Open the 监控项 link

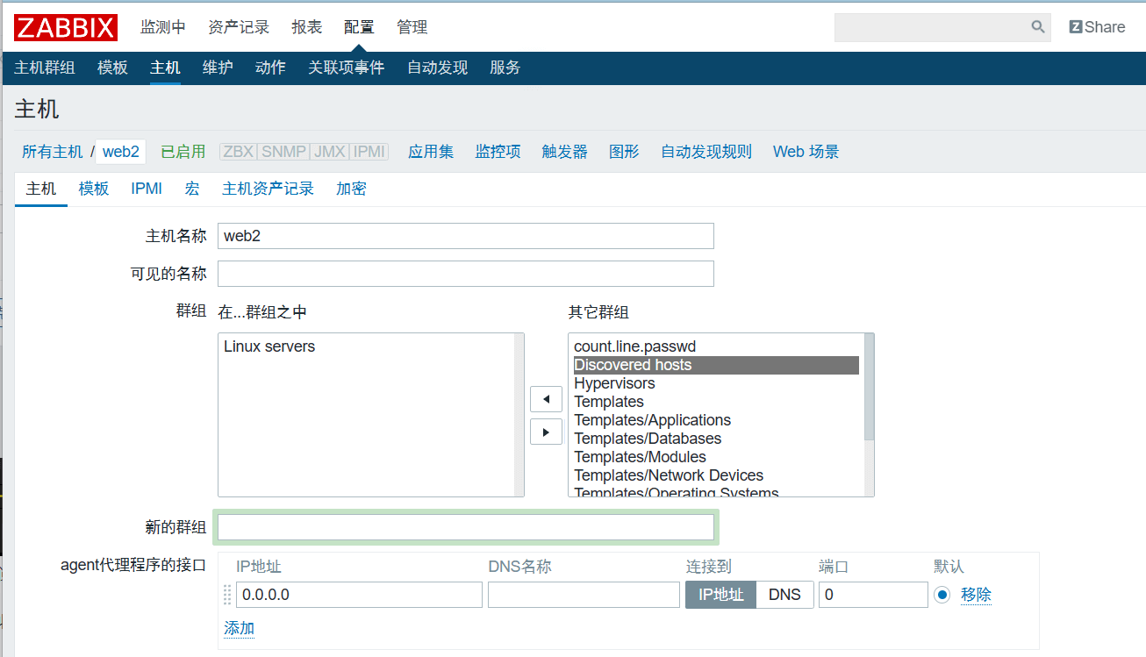pyautogui.click(x=498, y=152)
